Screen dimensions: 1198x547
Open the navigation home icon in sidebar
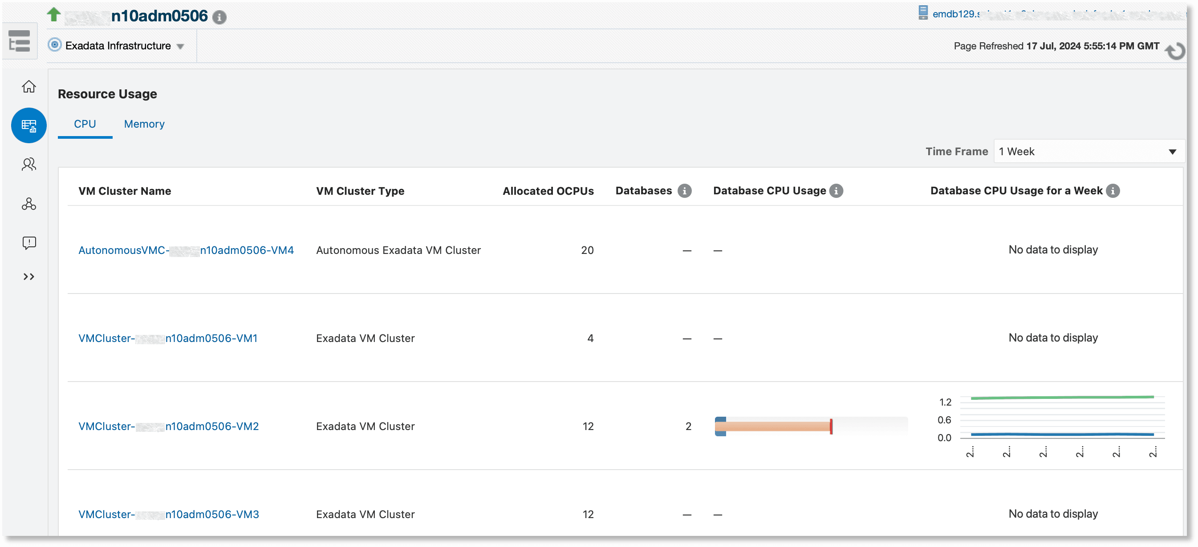click(28, 87)
